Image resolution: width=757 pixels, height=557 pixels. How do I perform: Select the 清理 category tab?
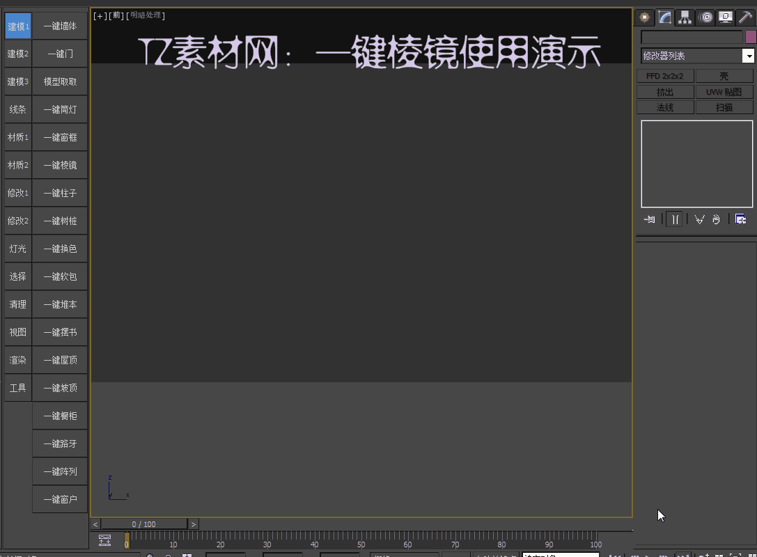[x=18, y=304]
